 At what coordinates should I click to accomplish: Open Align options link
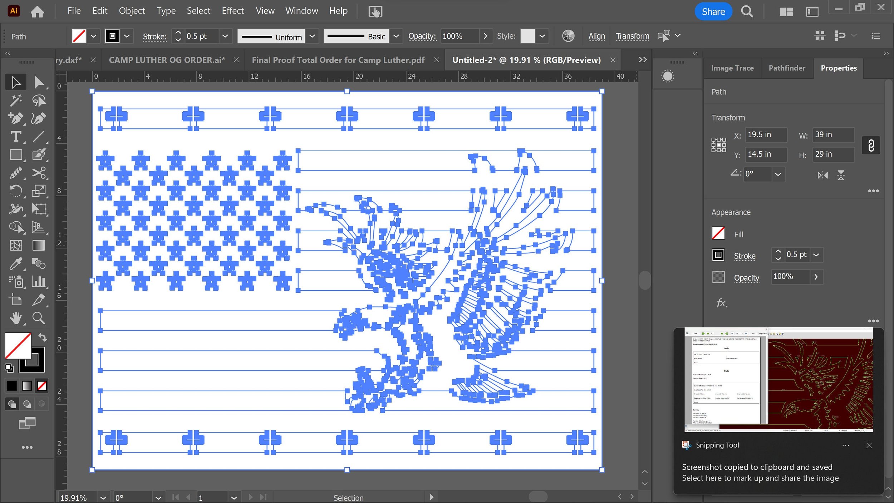pos(596,36)
